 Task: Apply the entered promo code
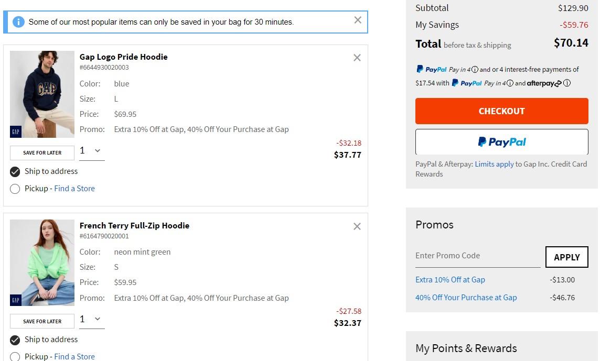point(566,257)
